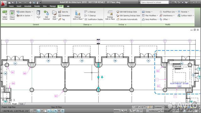Toggle grid display in status bar
Screen dimensions: 201x113
click(35, 111)
